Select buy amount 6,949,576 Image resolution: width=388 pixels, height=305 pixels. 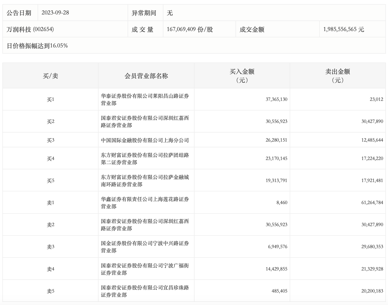(x=278, y=247)
